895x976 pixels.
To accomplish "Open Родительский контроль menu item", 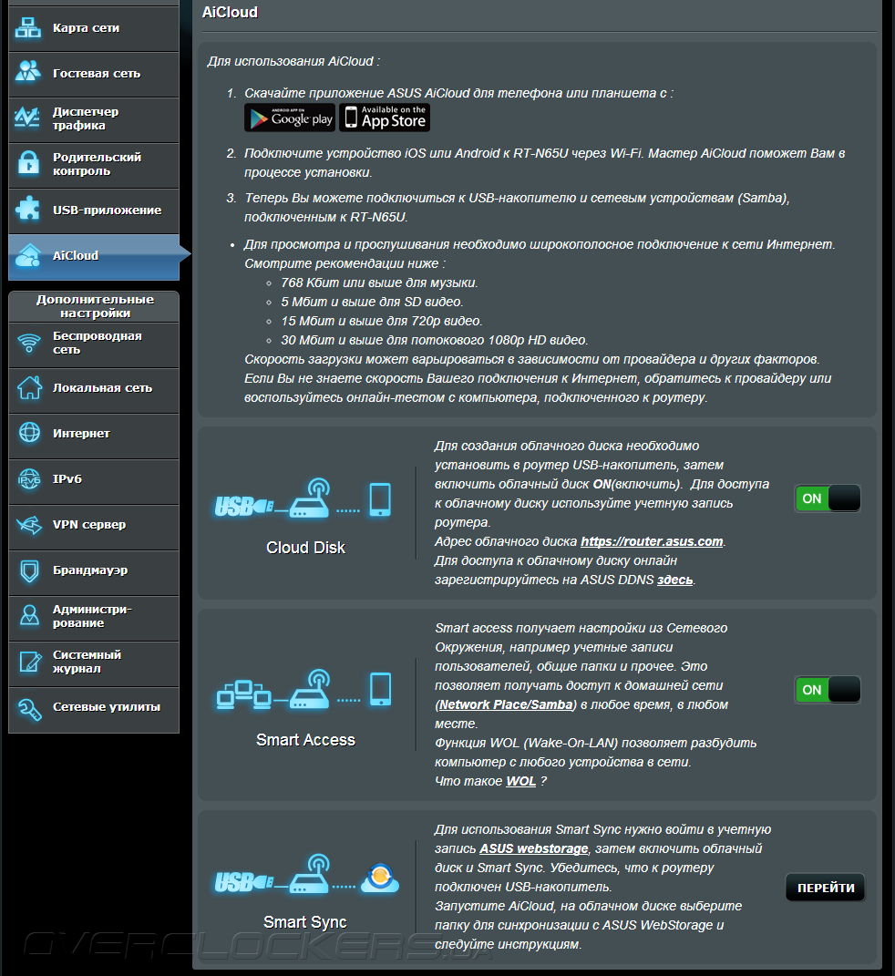I will point(94,165).
